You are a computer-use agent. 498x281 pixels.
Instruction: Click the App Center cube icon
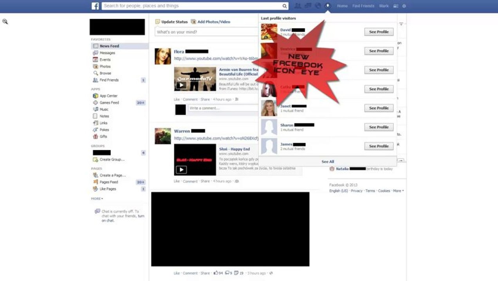point(96,96)
